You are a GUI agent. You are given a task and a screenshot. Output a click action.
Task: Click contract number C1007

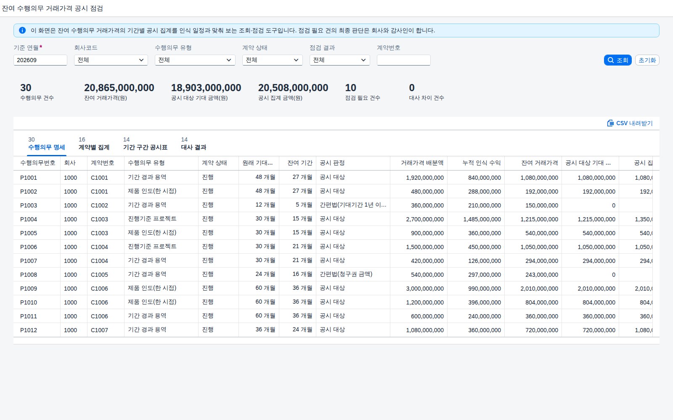(99, 330)
